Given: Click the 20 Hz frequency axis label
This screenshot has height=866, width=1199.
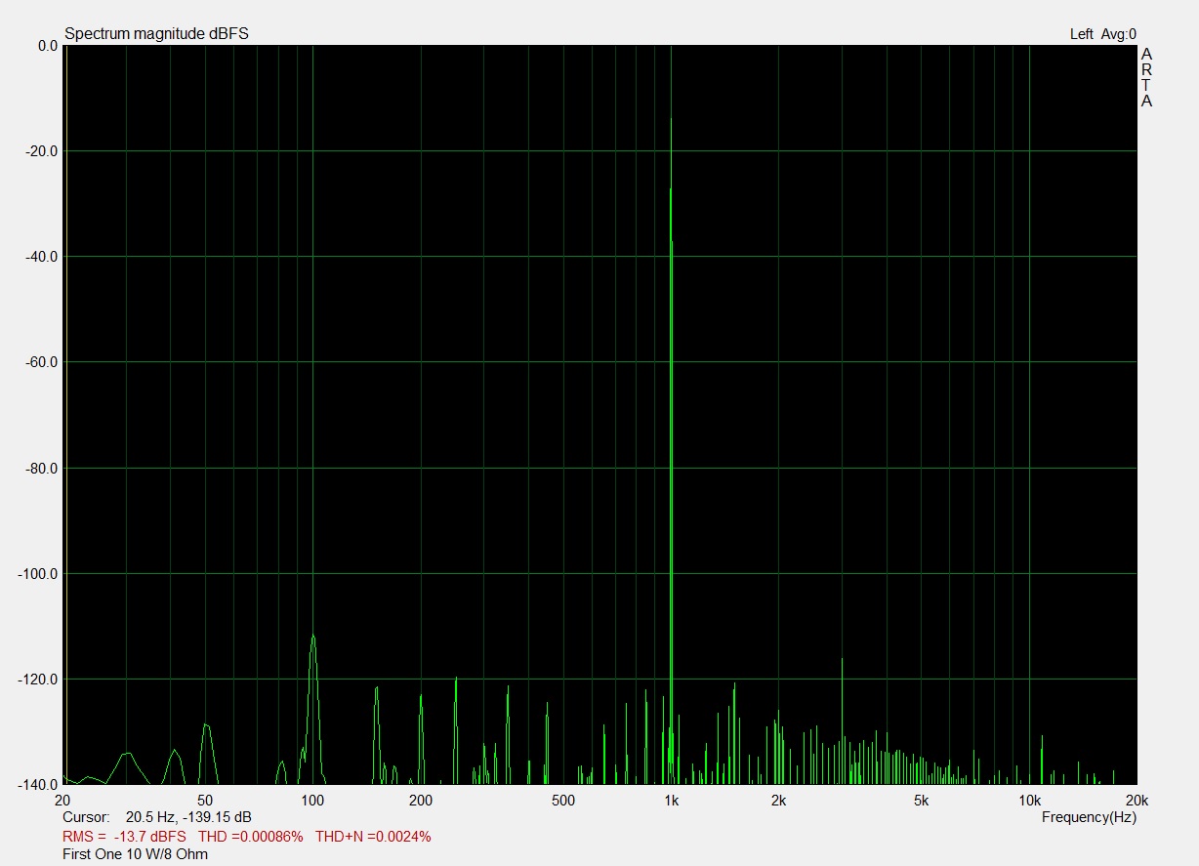Looking at the screenshot, I should [x=62, y=801].
